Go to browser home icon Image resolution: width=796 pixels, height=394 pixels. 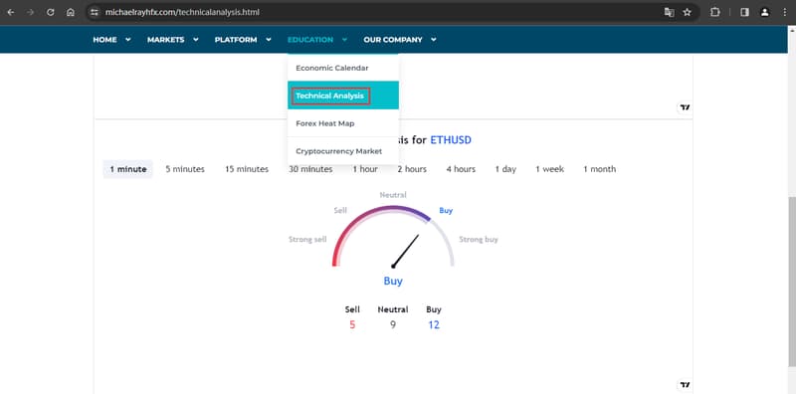71,12
